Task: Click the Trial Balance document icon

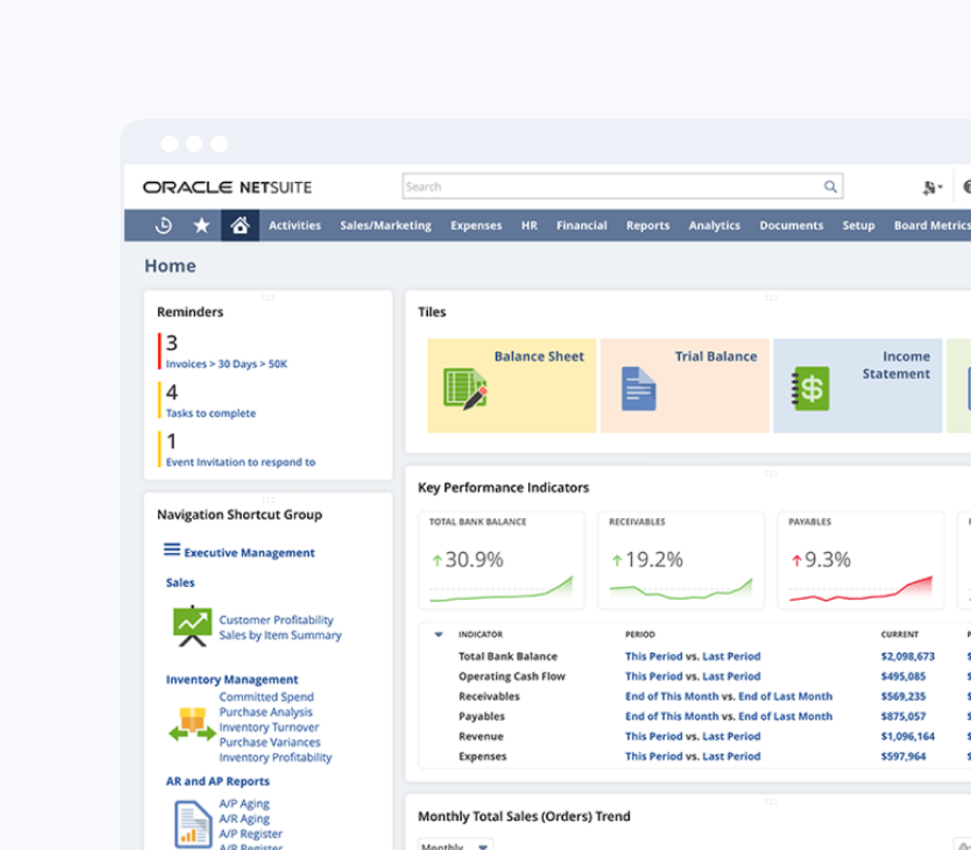Action: point(638,389)
